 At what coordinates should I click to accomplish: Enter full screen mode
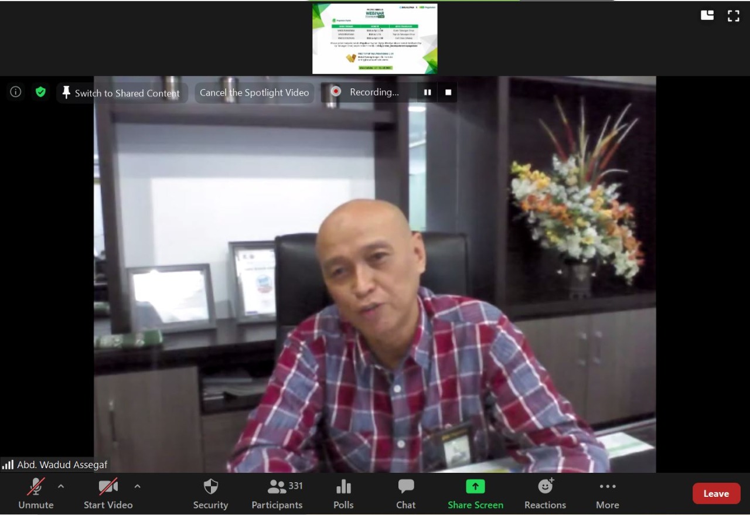733,16
